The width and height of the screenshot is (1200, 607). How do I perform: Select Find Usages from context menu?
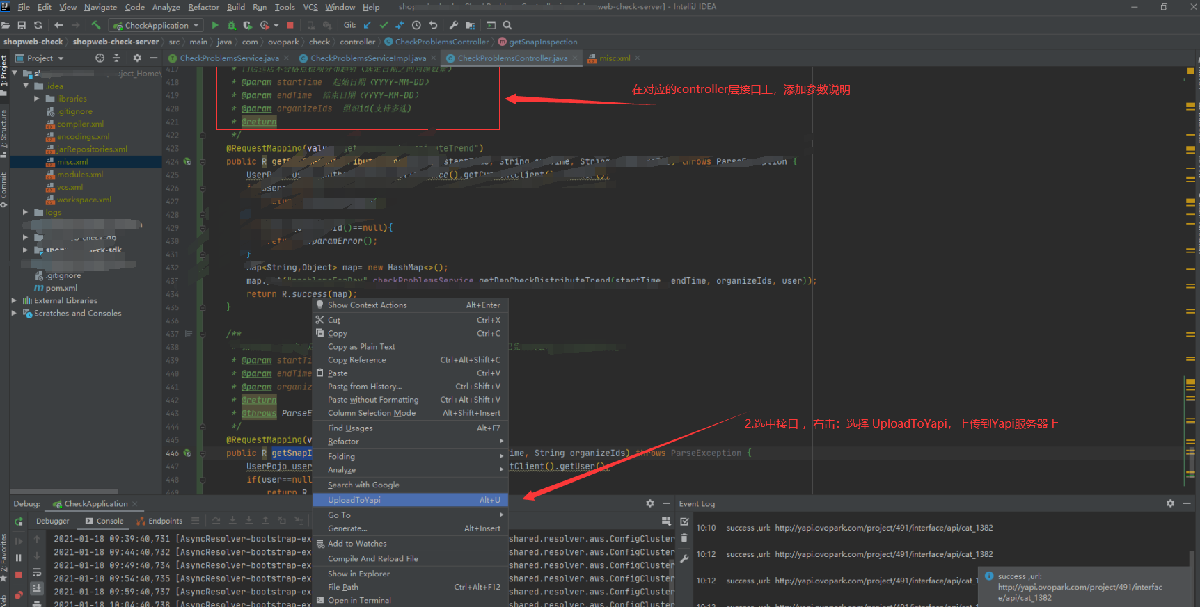pos(410,428)
